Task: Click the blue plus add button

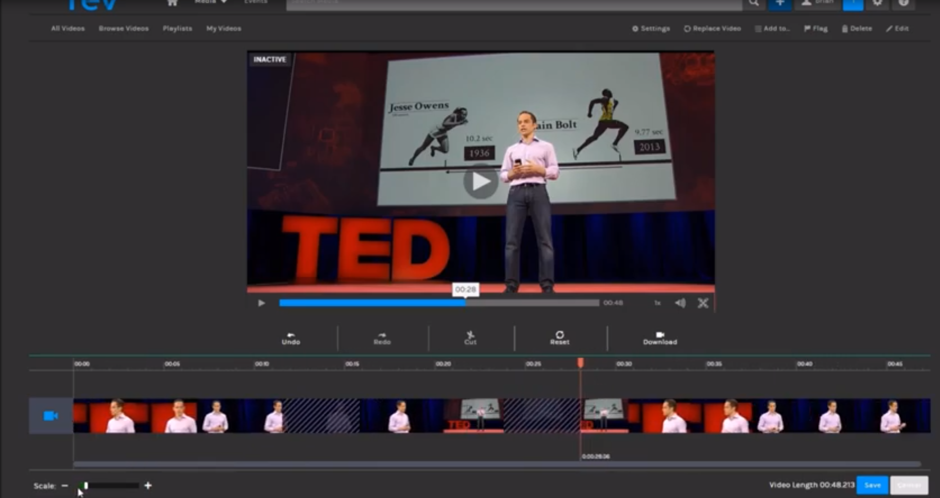Action: 779,3
